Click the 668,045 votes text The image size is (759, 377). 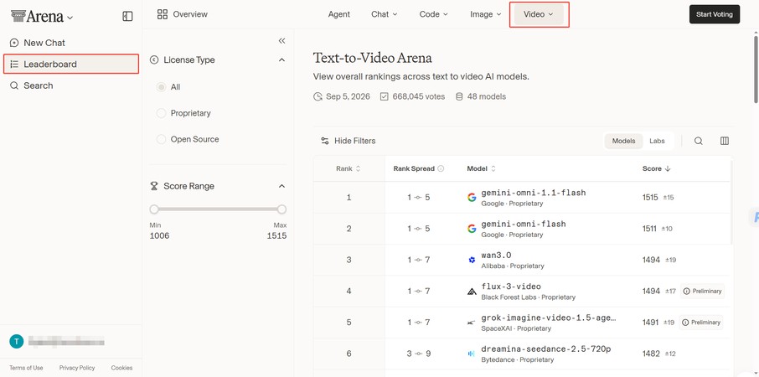pyautogui.click(x=419, y=97)
